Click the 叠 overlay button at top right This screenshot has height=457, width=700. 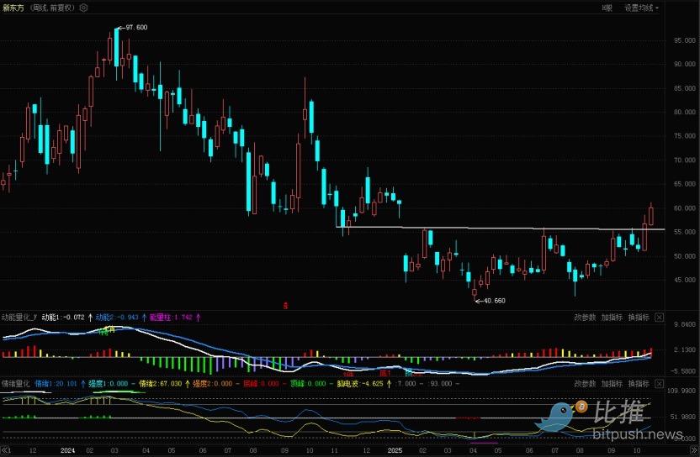click(607, 8)
